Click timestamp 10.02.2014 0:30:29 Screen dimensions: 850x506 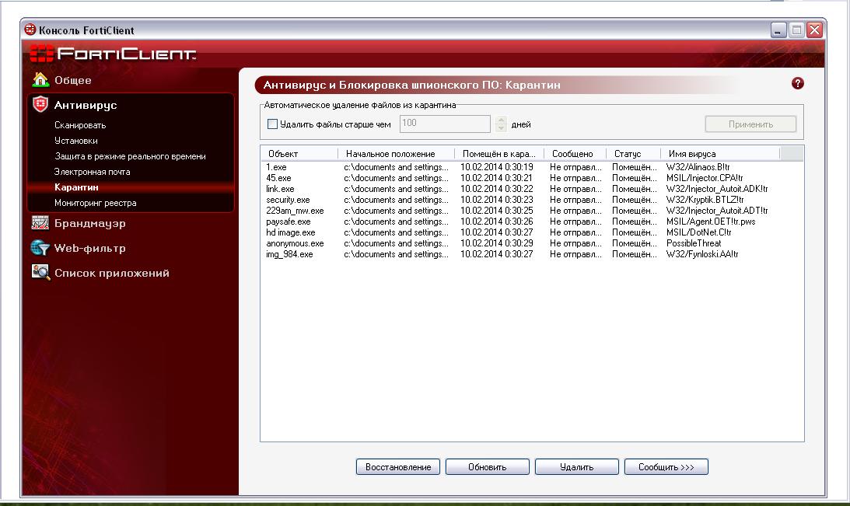(x=497, y=243)
